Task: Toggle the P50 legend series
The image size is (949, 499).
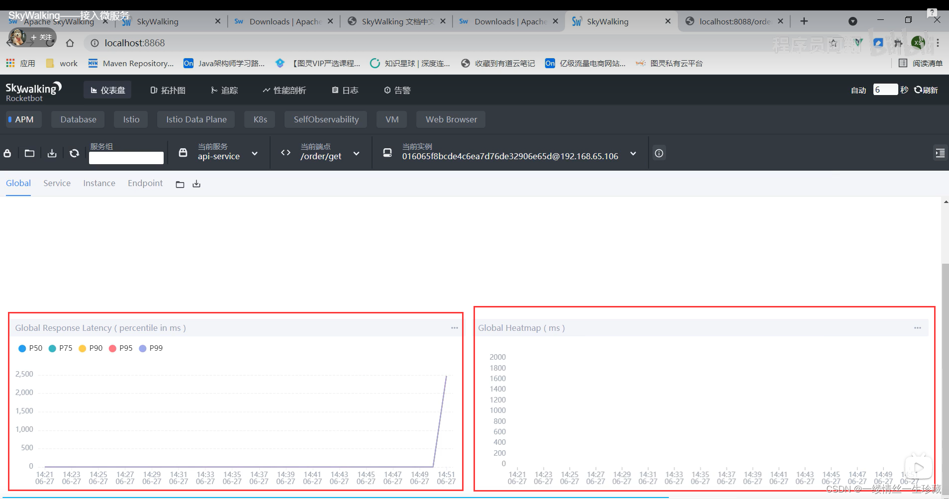Action: 30,348
